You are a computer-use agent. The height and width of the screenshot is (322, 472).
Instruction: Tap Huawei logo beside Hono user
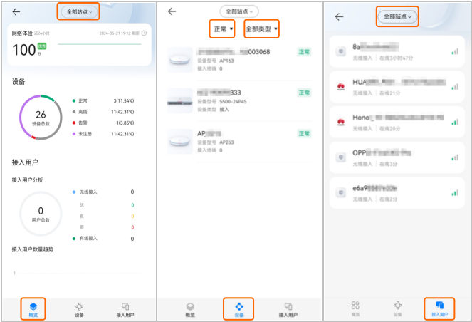[x=341, y=122]
